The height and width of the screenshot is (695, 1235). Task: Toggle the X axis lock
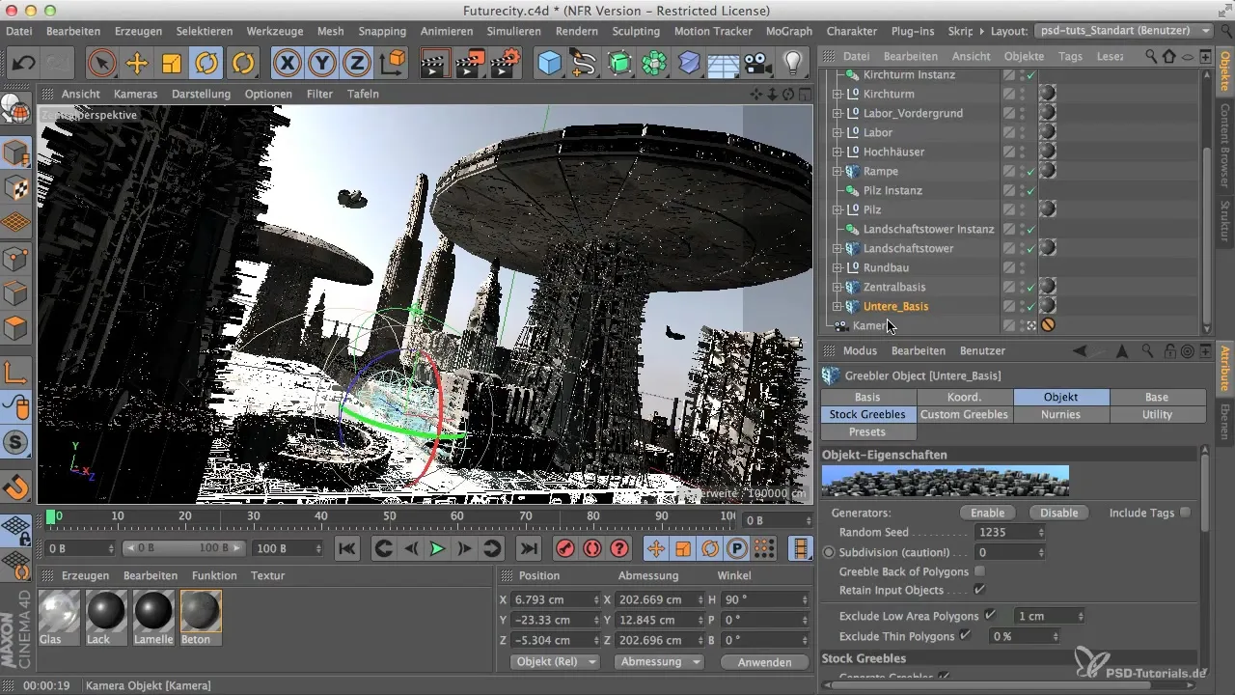[x=287, y=64]
